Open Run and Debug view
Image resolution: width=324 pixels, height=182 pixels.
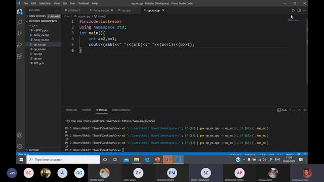[x=20, y=44]
